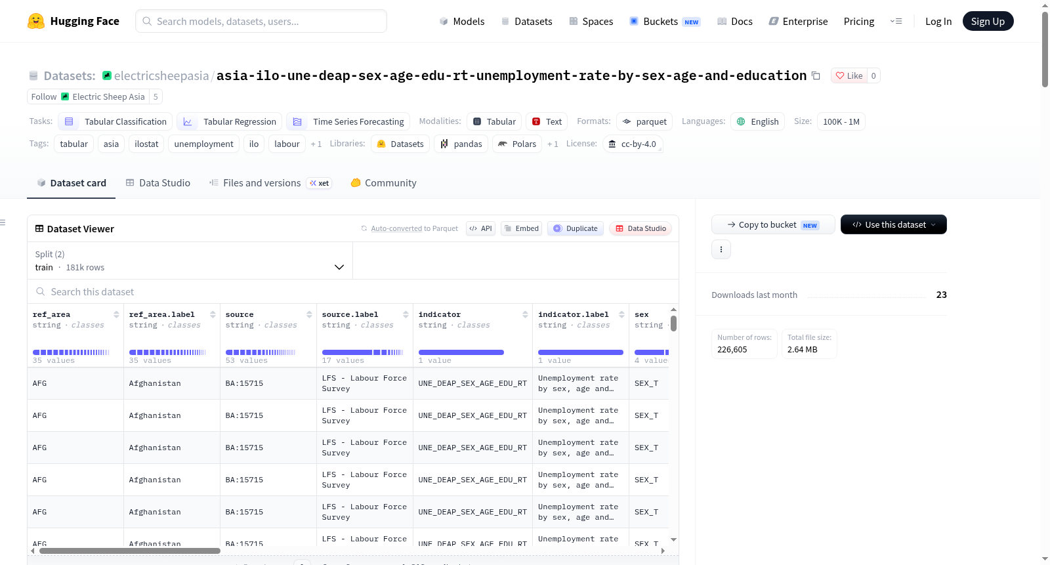
Task: Open Buckets in the top navigation
Action: pyautogui.click(x=664, y=21)
